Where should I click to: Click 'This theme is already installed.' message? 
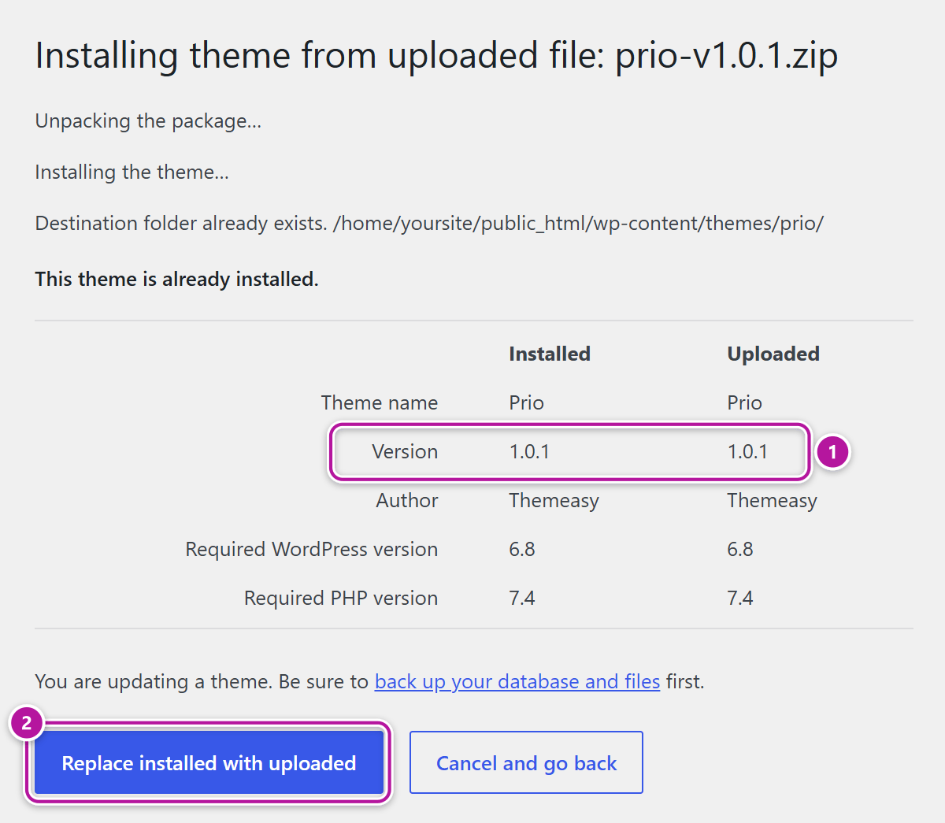[x=176, y=280]
